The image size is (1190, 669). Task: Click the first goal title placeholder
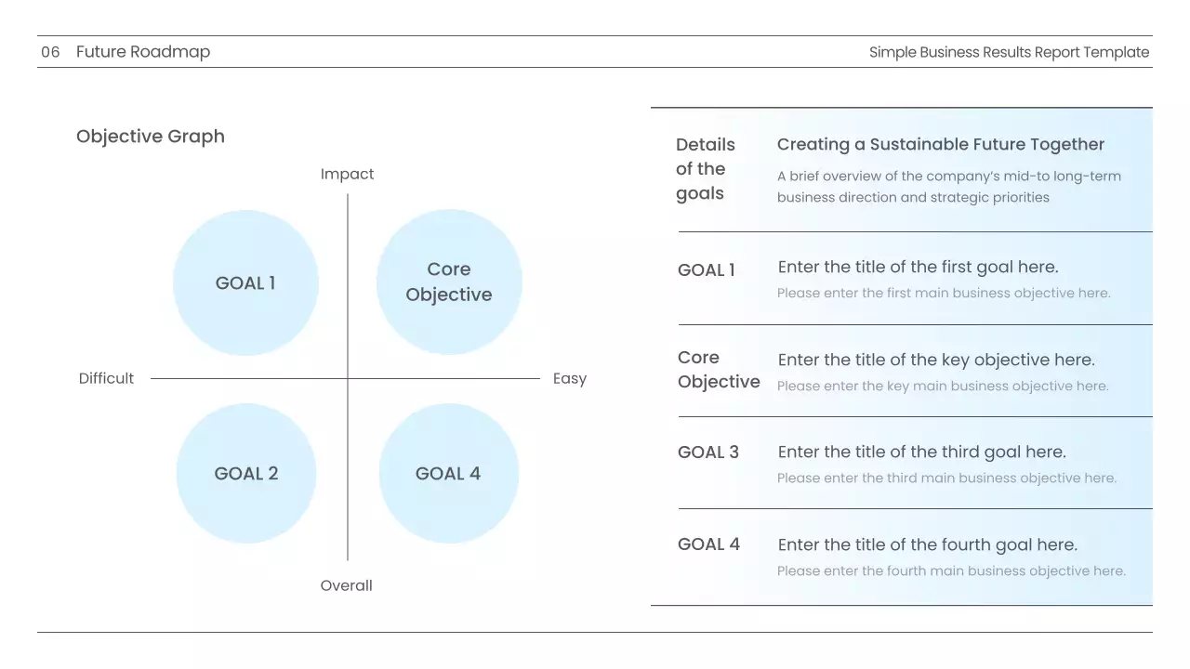pos(918,267)
